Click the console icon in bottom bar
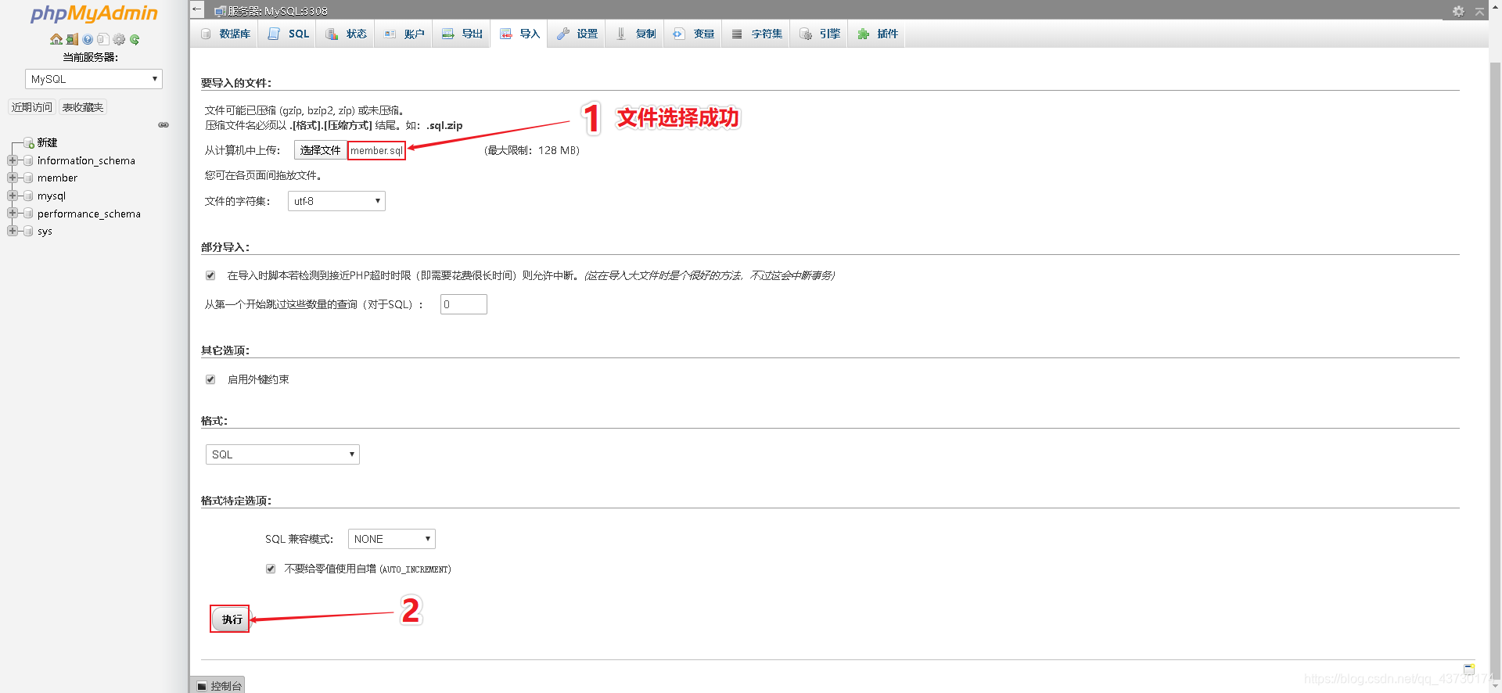 [x=202, y=686]
